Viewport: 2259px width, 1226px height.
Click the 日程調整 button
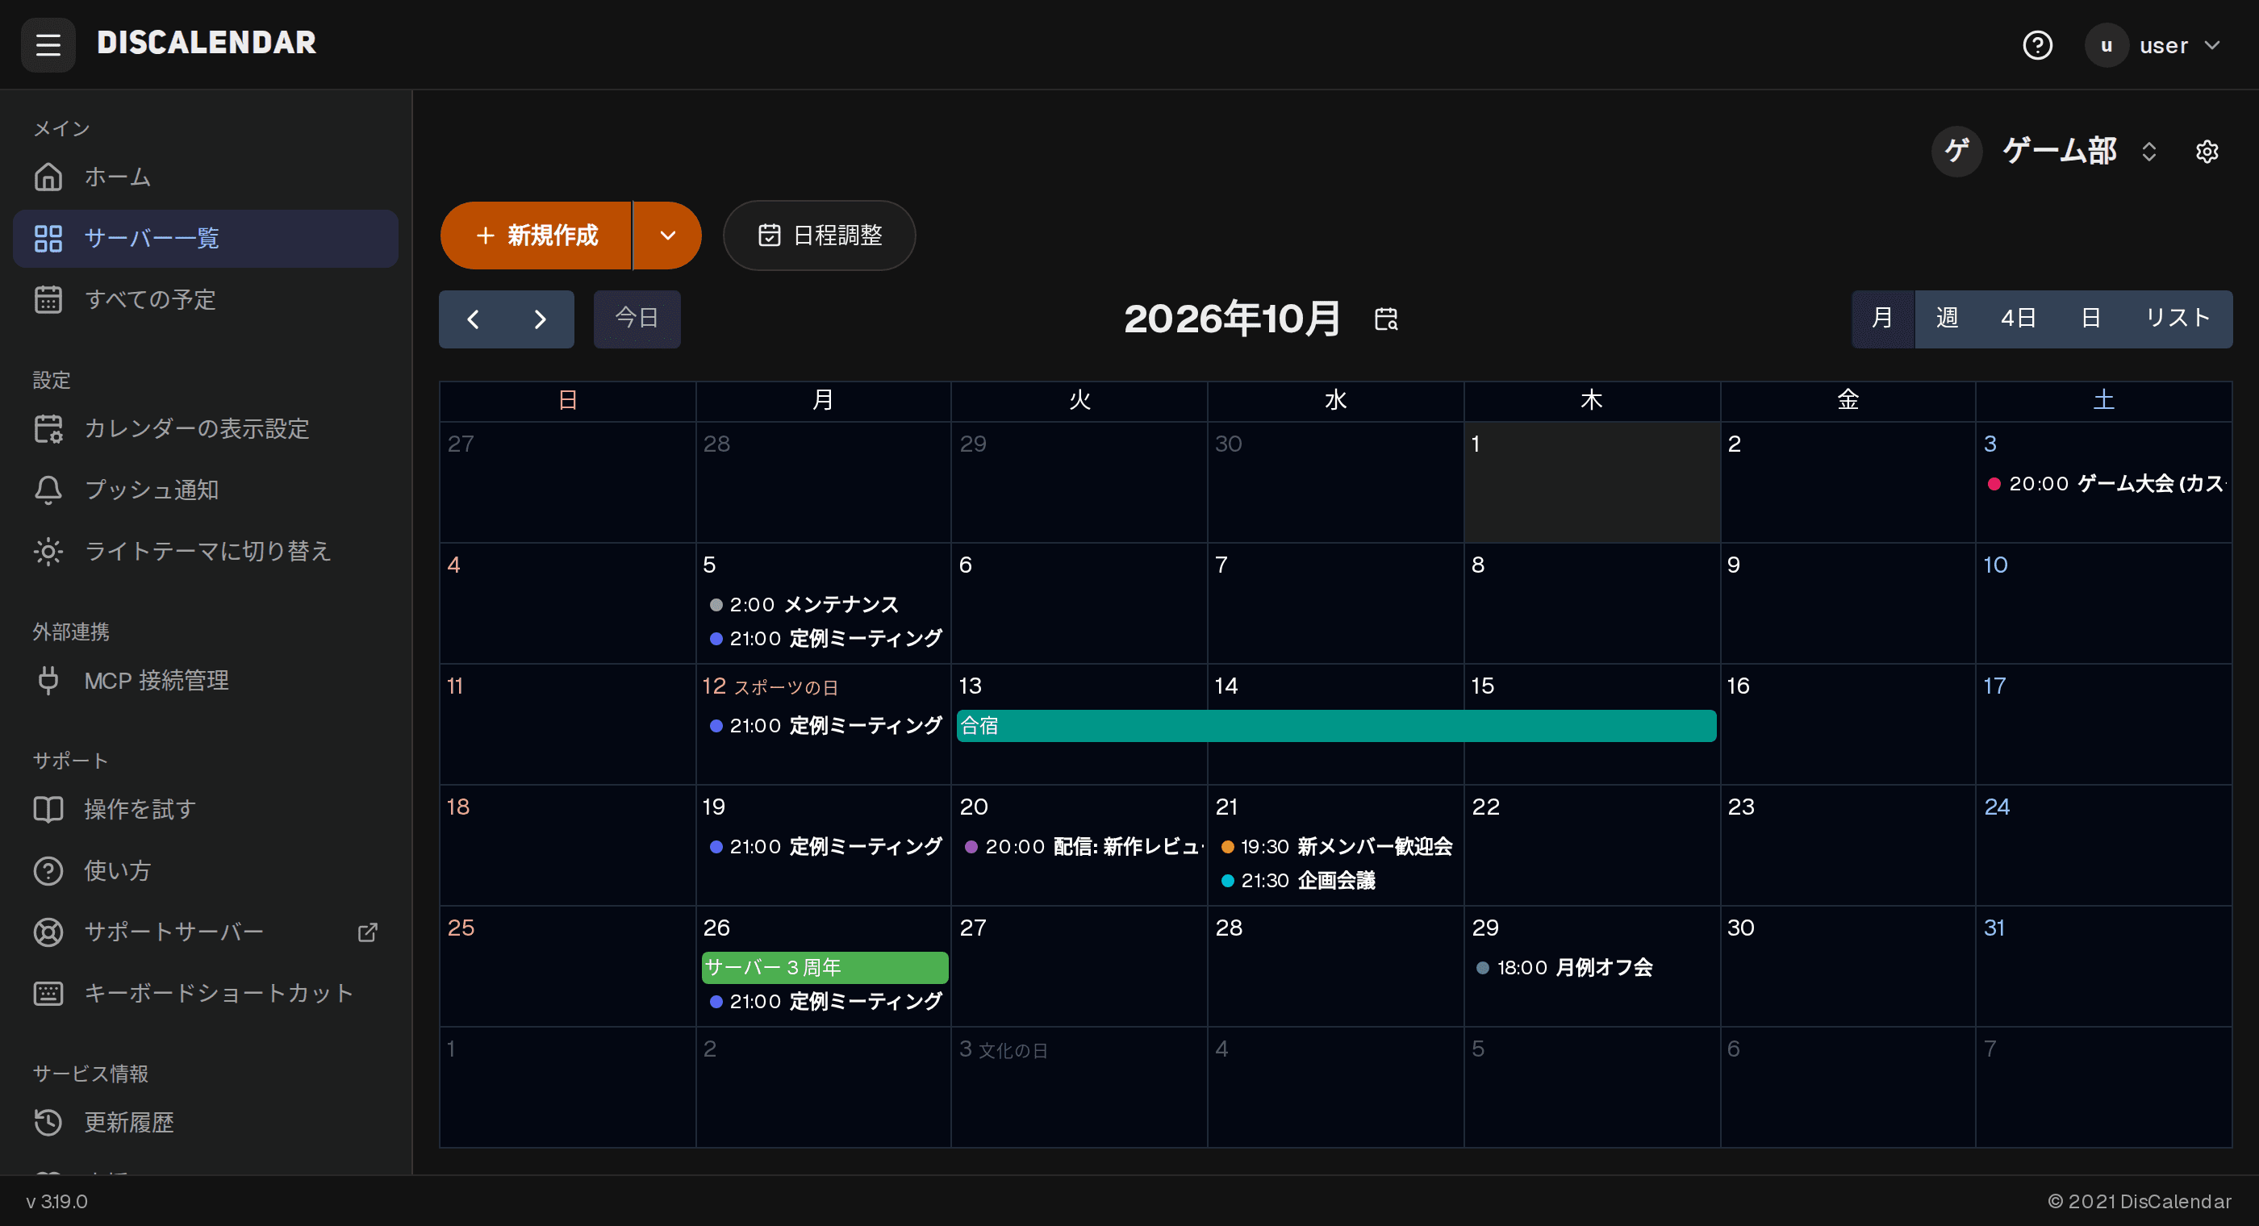(x=819, y=235)
